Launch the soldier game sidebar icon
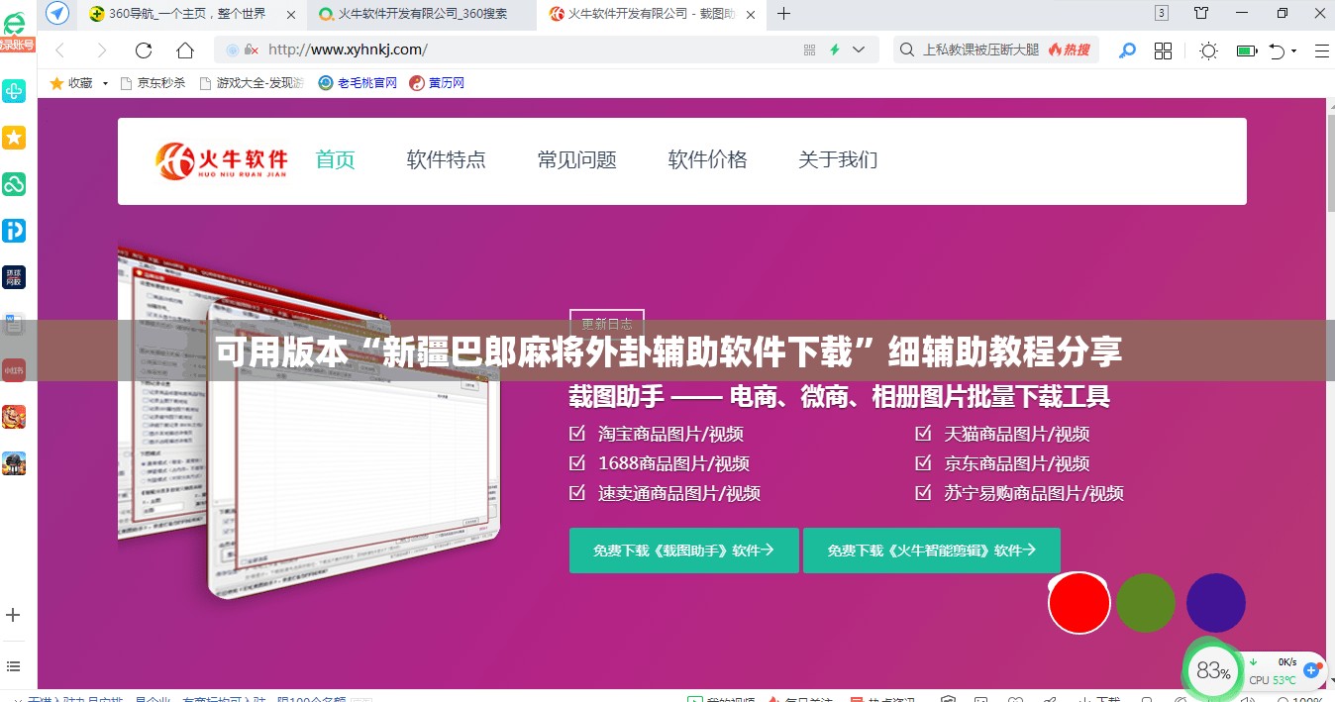 coord(14,462)
